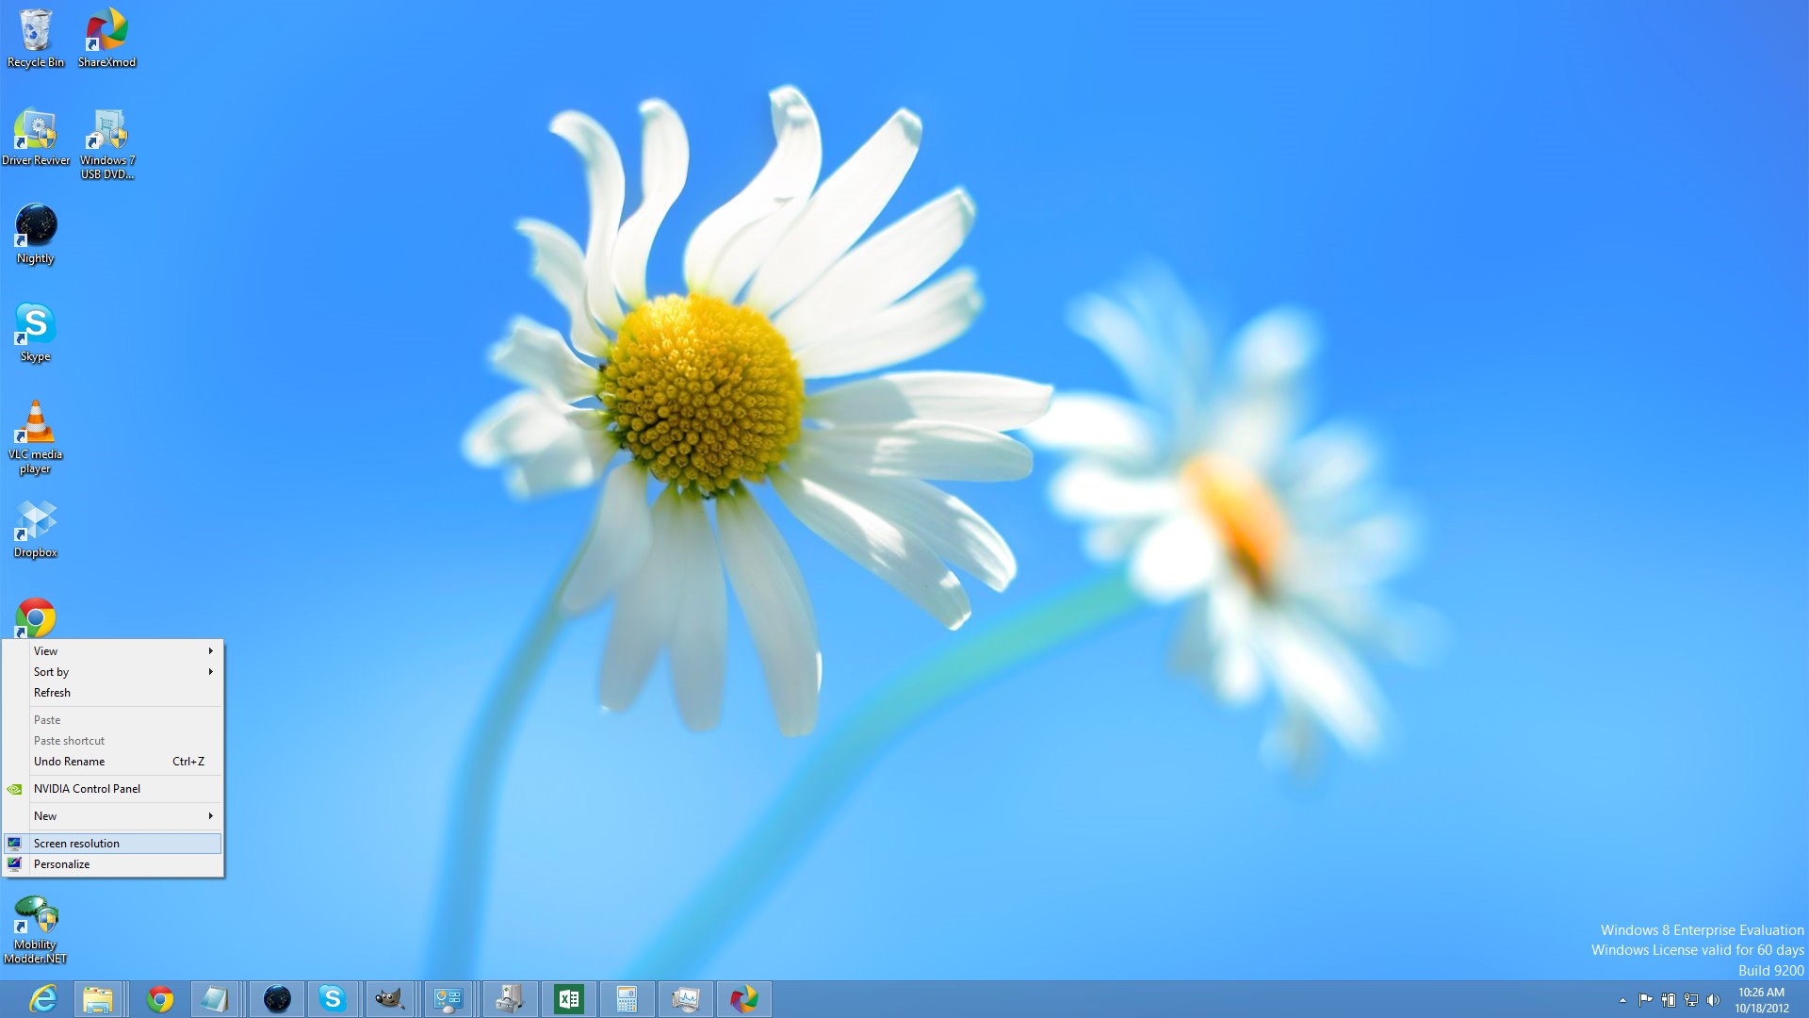Screen dimensions: 1809x1018
Task: Click Undo Rename with Ctrl+Z
Action: [113, 761]
